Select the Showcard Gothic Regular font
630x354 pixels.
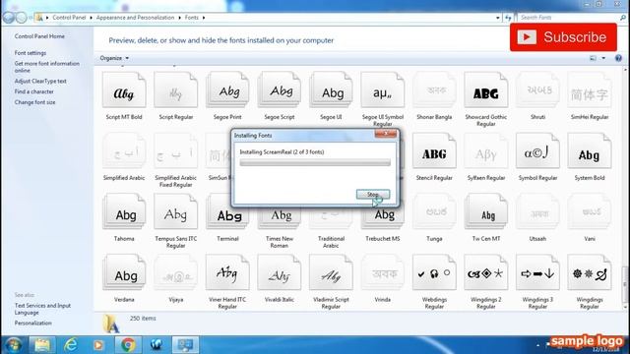[486, 90]
